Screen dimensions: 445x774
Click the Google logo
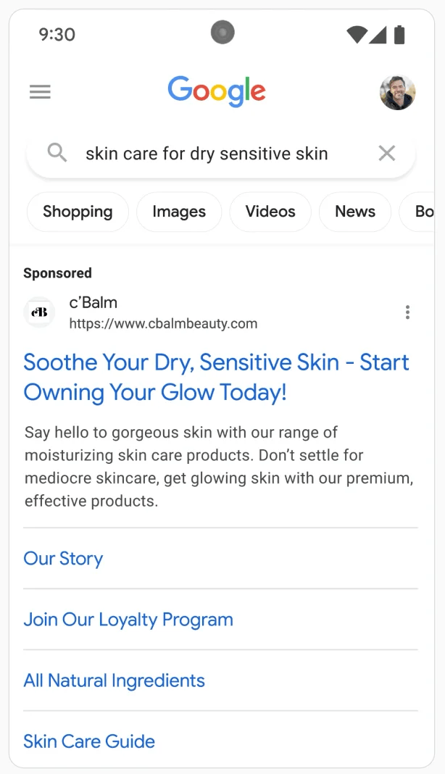[x=216, y=91]
